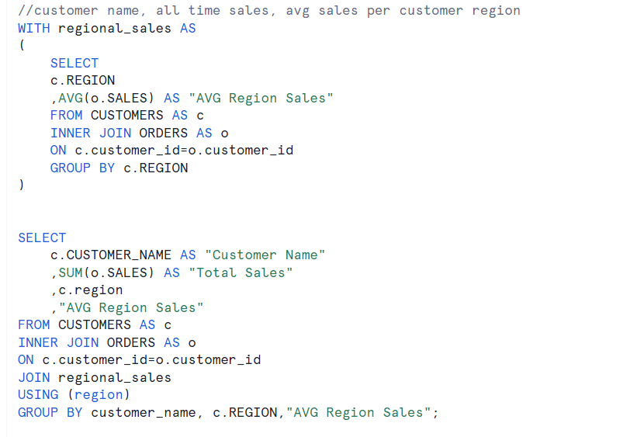Click the indented SELECT keyword inside CTE

[74, 63]
